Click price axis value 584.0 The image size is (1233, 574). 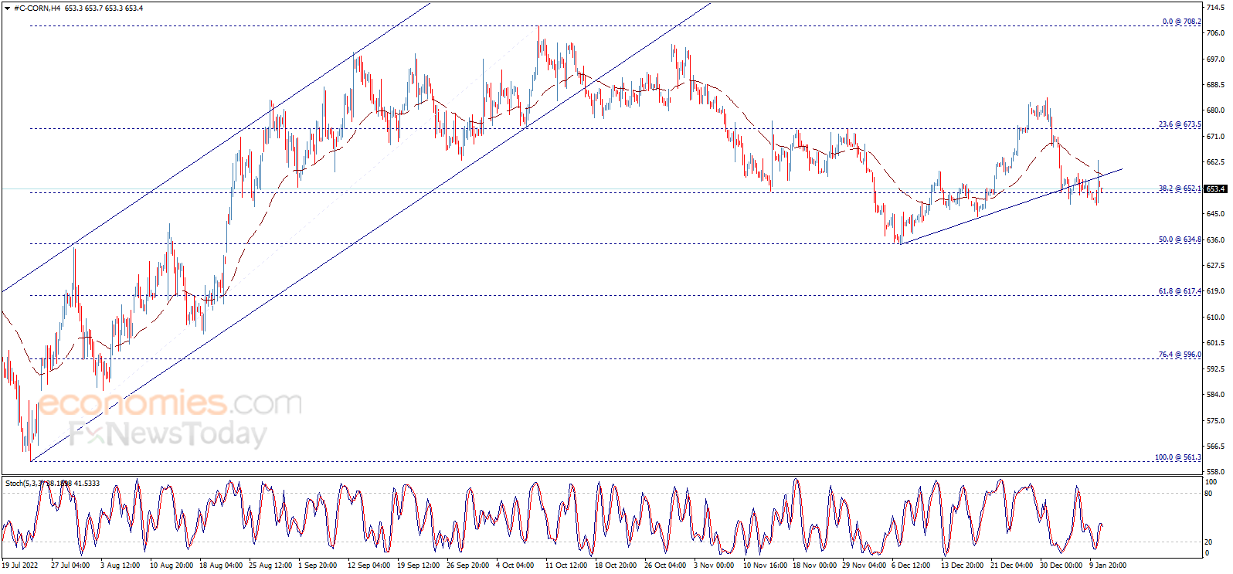(1215, 395)
